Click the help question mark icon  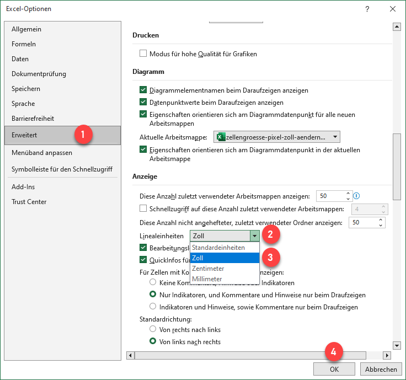[367, 9]
